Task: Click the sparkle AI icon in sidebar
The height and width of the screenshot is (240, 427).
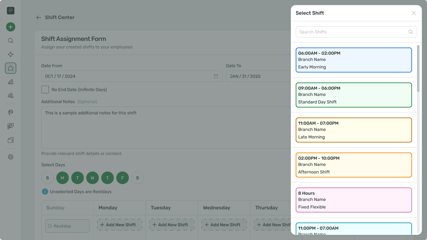Action: (x=11, y=54)
